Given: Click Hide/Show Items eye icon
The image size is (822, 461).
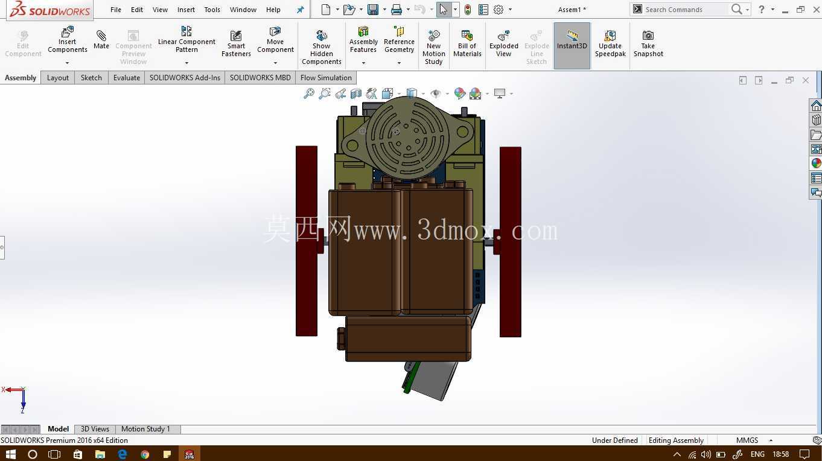Looking at the screenshot, I should click(x=436, y=94).
